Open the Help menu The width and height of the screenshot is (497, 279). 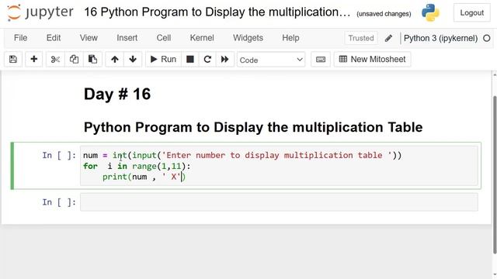(x=290, y=38)
